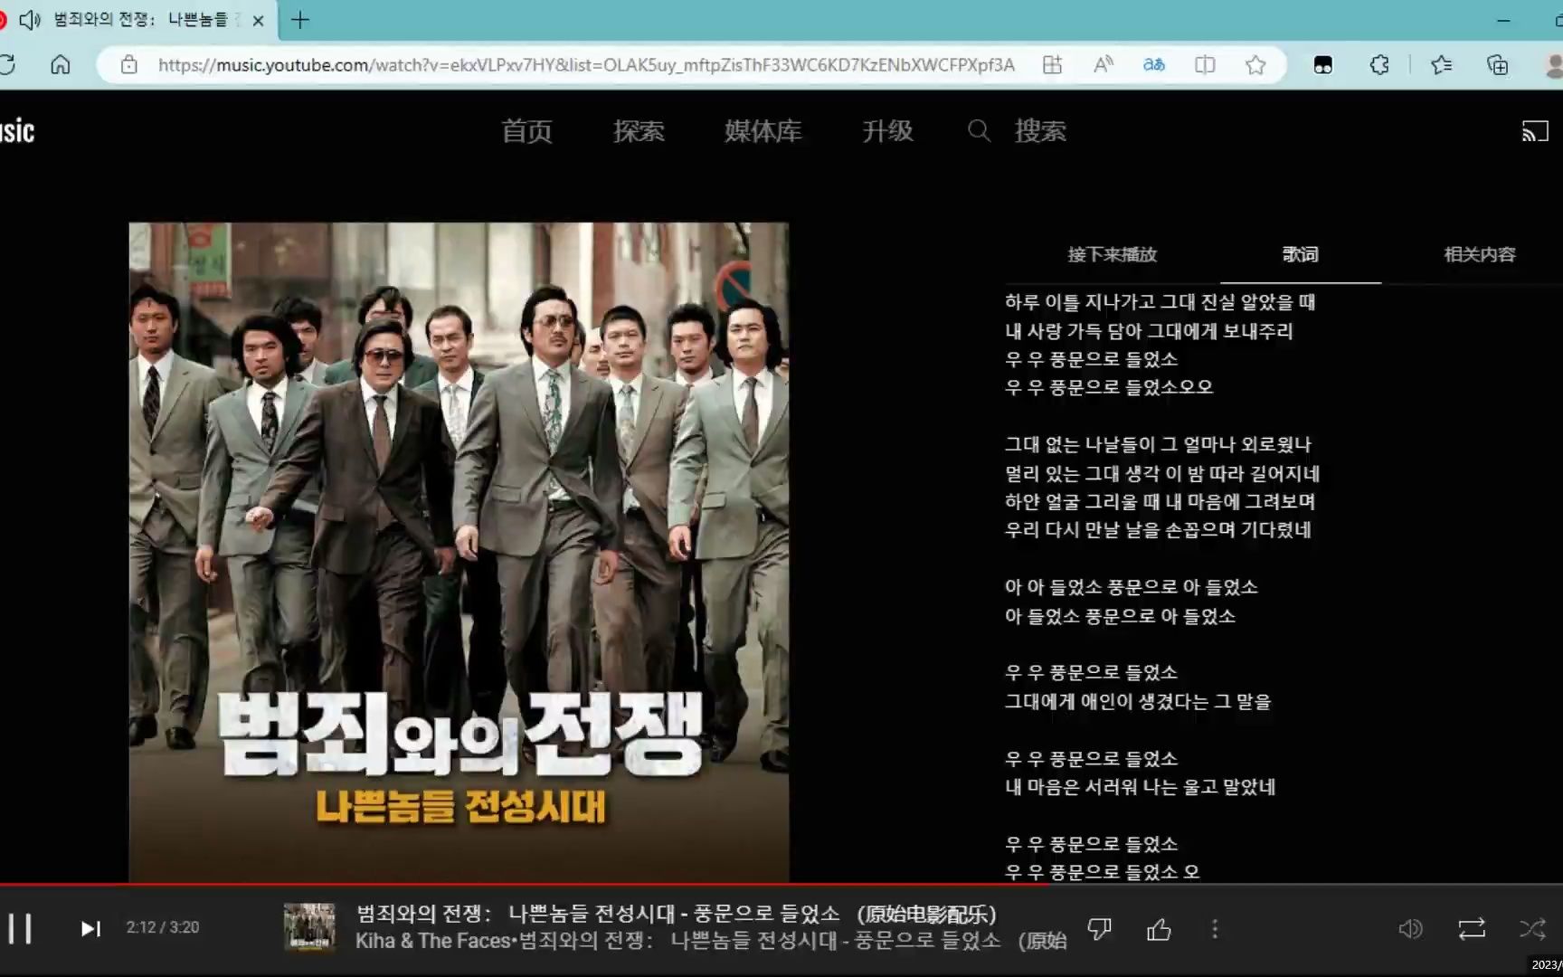
Task: Open the browser extensions puzzle icon
Action: click(x=1379, y=65)
